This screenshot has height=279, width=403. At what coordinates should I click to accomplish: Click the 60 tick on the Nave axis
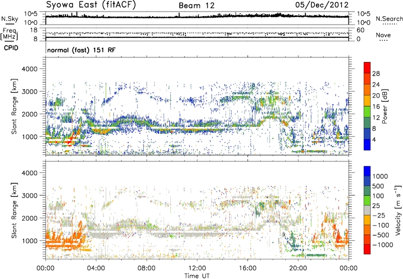pos(360,30)
